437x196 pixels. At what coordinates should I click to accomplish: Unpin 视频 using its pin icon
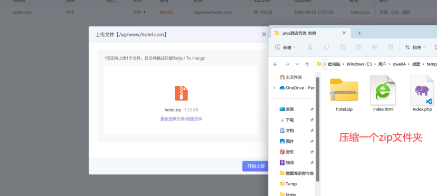(x=312, y=162)
